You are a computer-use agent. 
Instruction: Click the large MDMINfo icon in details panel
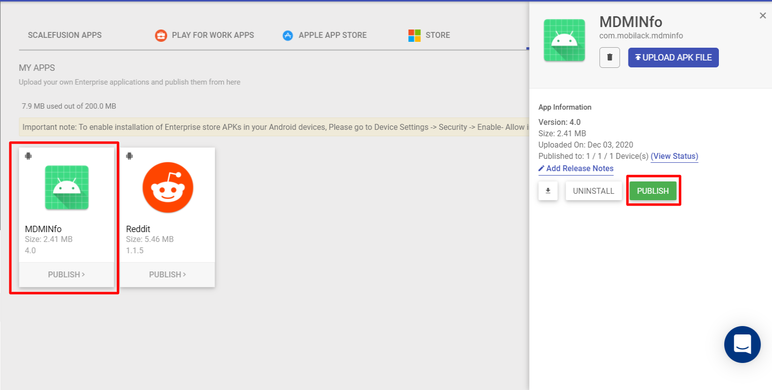pos(564,40)
